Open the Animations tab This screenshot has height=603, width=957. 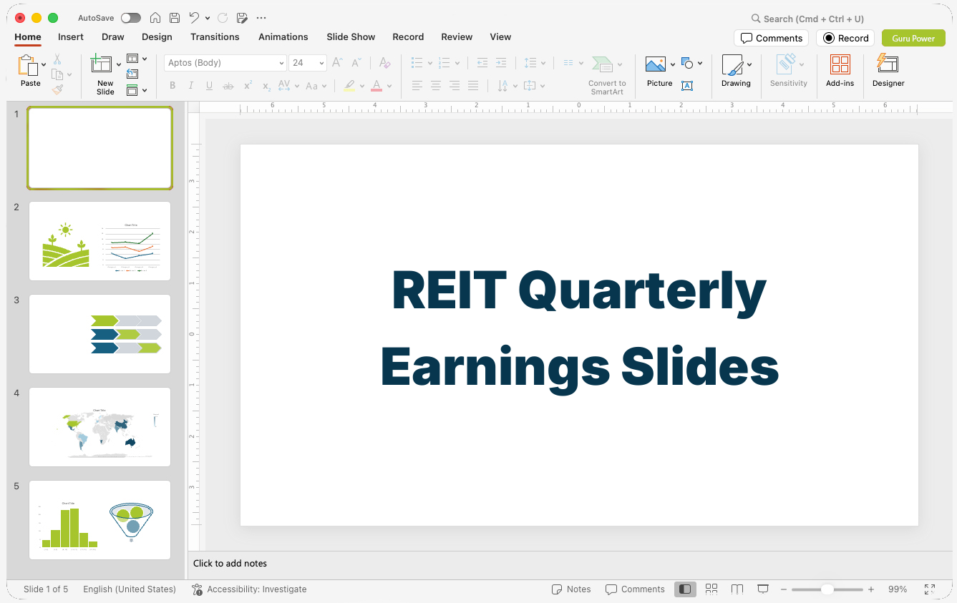coord(283,36)
